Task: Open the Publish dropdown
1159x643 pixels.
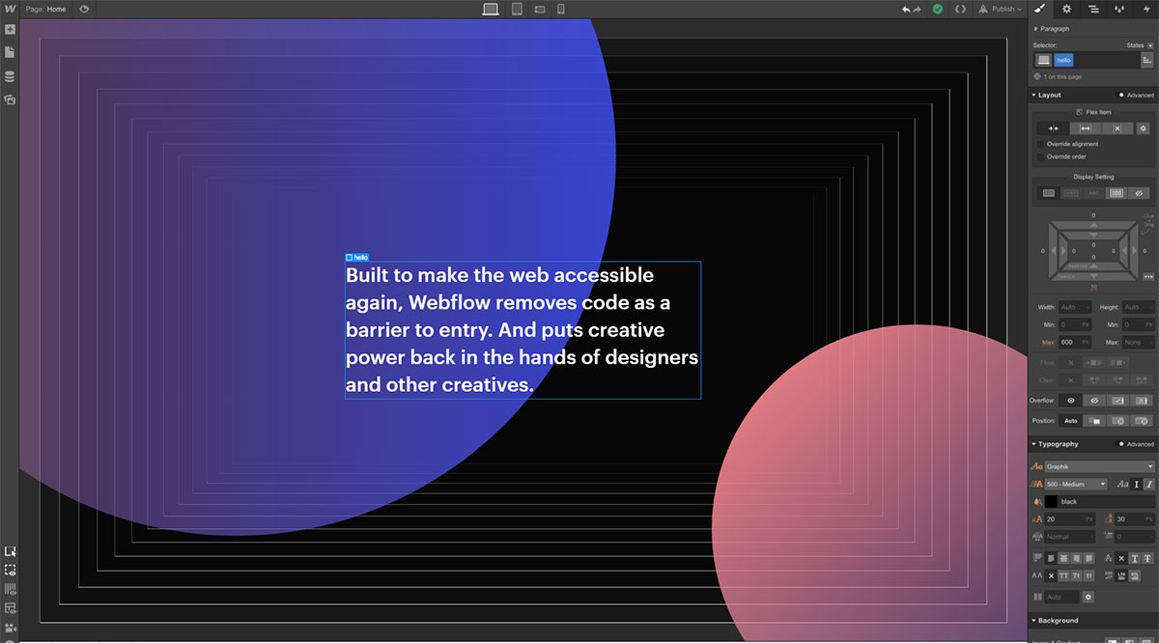Action: 1001,9
